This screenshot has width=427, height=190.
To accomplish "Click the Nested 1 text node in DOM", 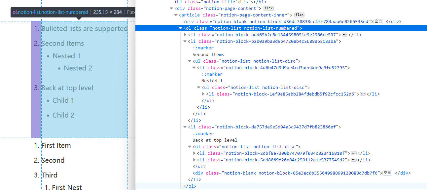I will [212, 81].
